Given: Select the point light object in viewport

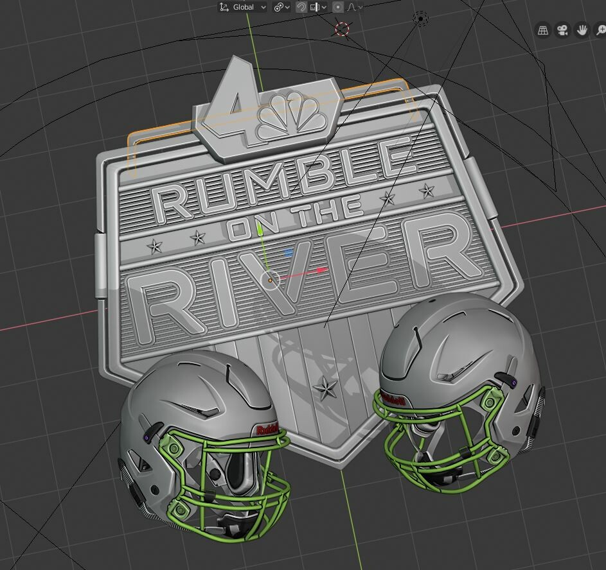Looking at the screenshot, I should 420,18.
